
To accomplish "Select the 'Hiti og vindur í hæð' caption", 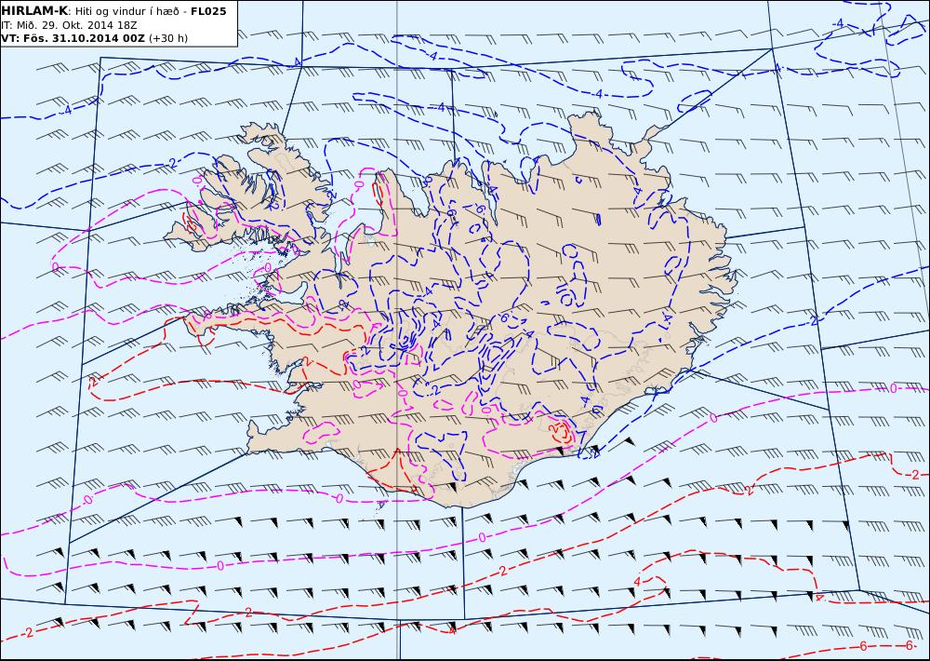I will [x=126, y=11].
